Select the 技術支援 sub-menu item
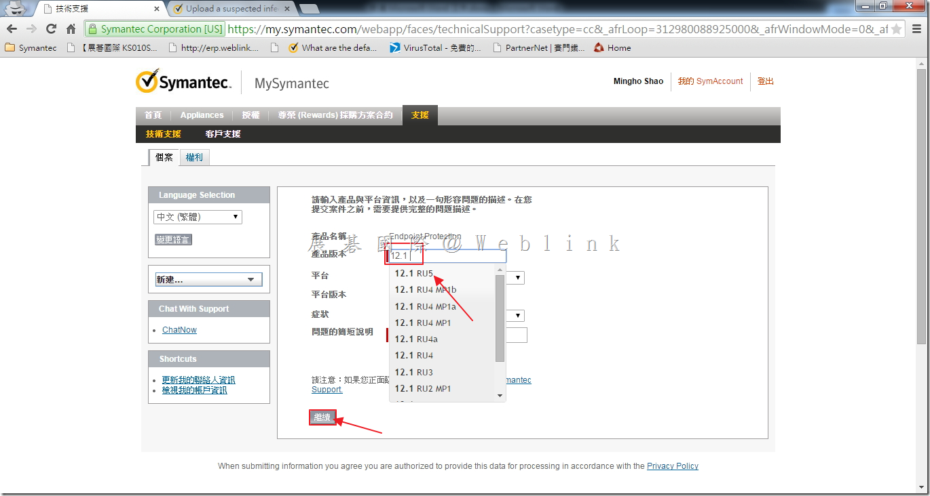Image resolution: width=930 pixels, height=496 pixels. click(x=164, y=134)
